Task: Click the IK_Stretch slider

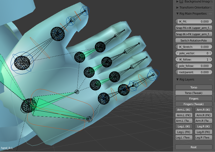Action: 194,47
